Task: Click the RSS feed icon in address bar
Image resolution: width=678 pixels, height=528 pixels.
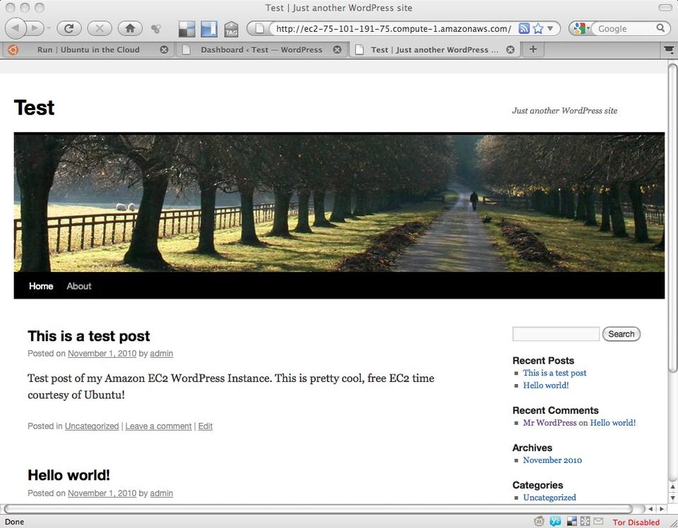Action: 524,29
